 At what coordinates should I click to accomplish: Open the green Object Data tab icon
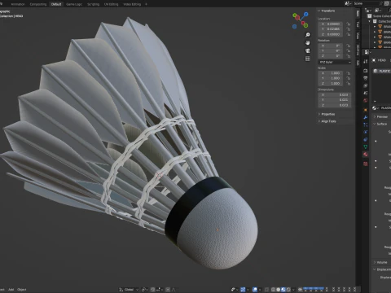366,146
